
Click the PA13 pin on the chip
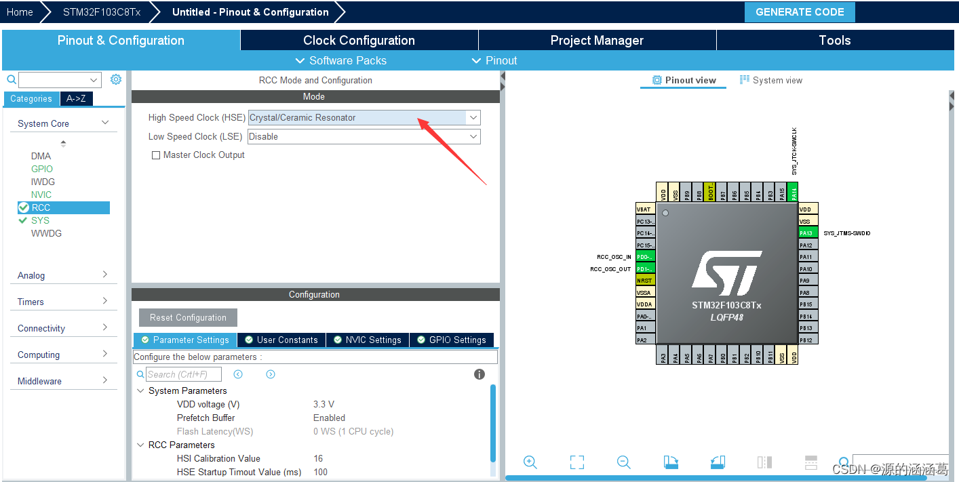coord(808,233)
